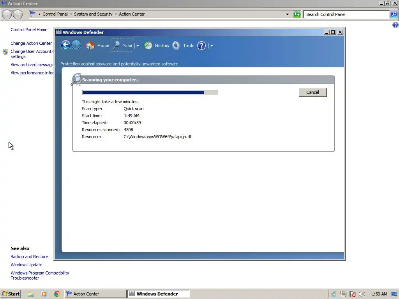Expand the help options dropdown arrow
Screen dimensions: 399x299
[212, 46]
